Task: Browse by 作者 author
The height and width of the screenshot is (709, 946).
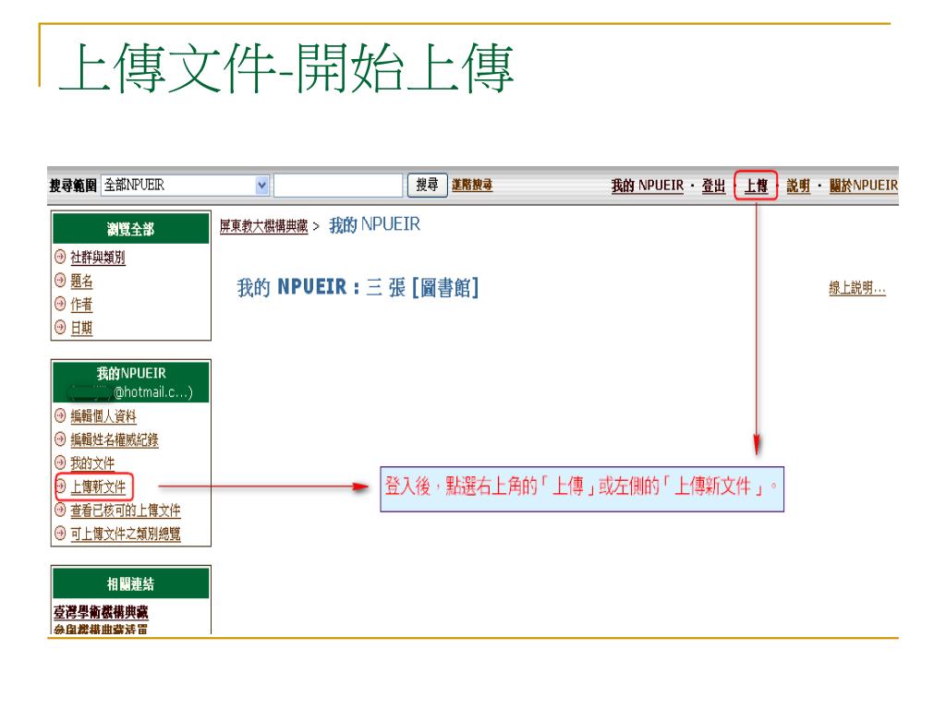Action: tap(81, 305)
